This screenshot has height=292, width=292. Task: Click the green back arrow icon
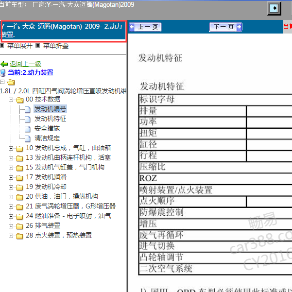[x=4, y=64]
